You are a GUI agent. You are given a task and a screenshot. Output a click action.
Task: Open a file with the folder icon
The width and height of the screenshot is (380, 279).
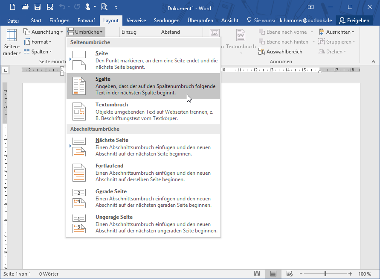pyautogui.click(x=25, y=7)
